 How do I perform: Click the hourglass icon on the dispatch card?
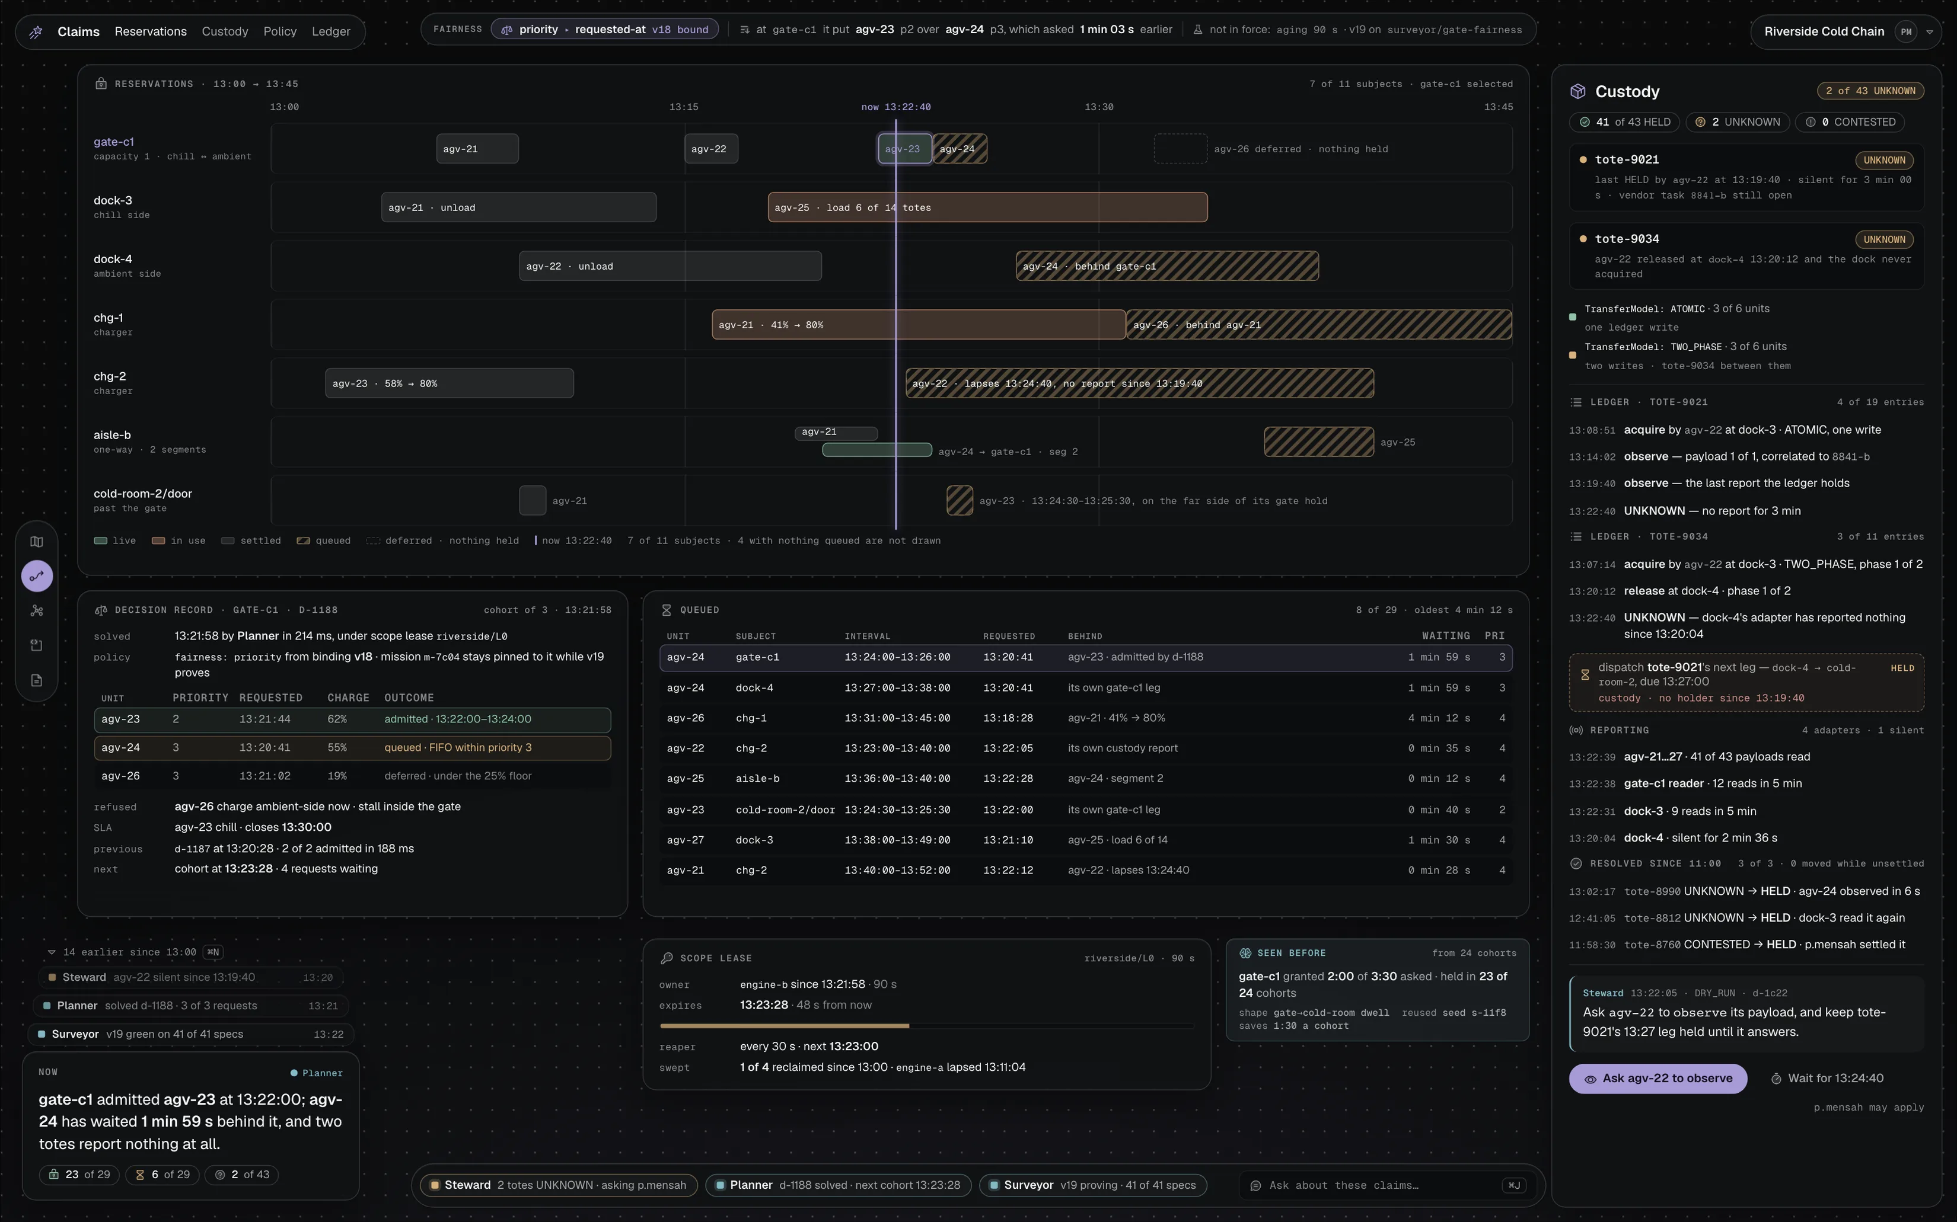click(1585, 675)
